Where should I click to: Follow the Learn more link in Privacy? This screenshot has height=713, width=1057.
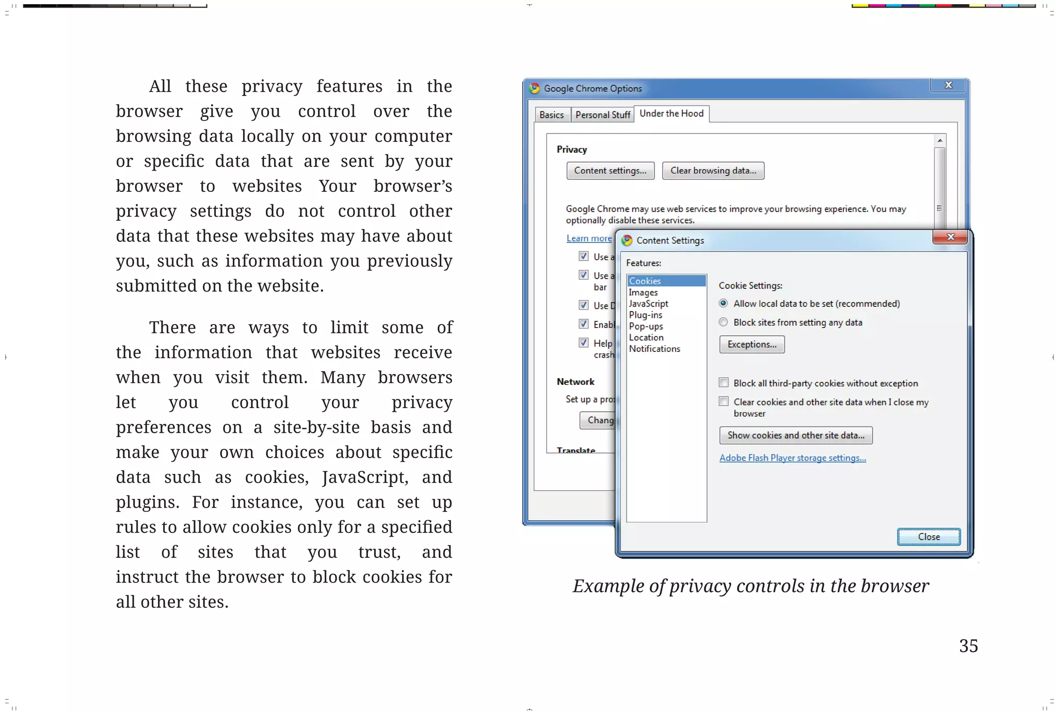click(589, 238)
